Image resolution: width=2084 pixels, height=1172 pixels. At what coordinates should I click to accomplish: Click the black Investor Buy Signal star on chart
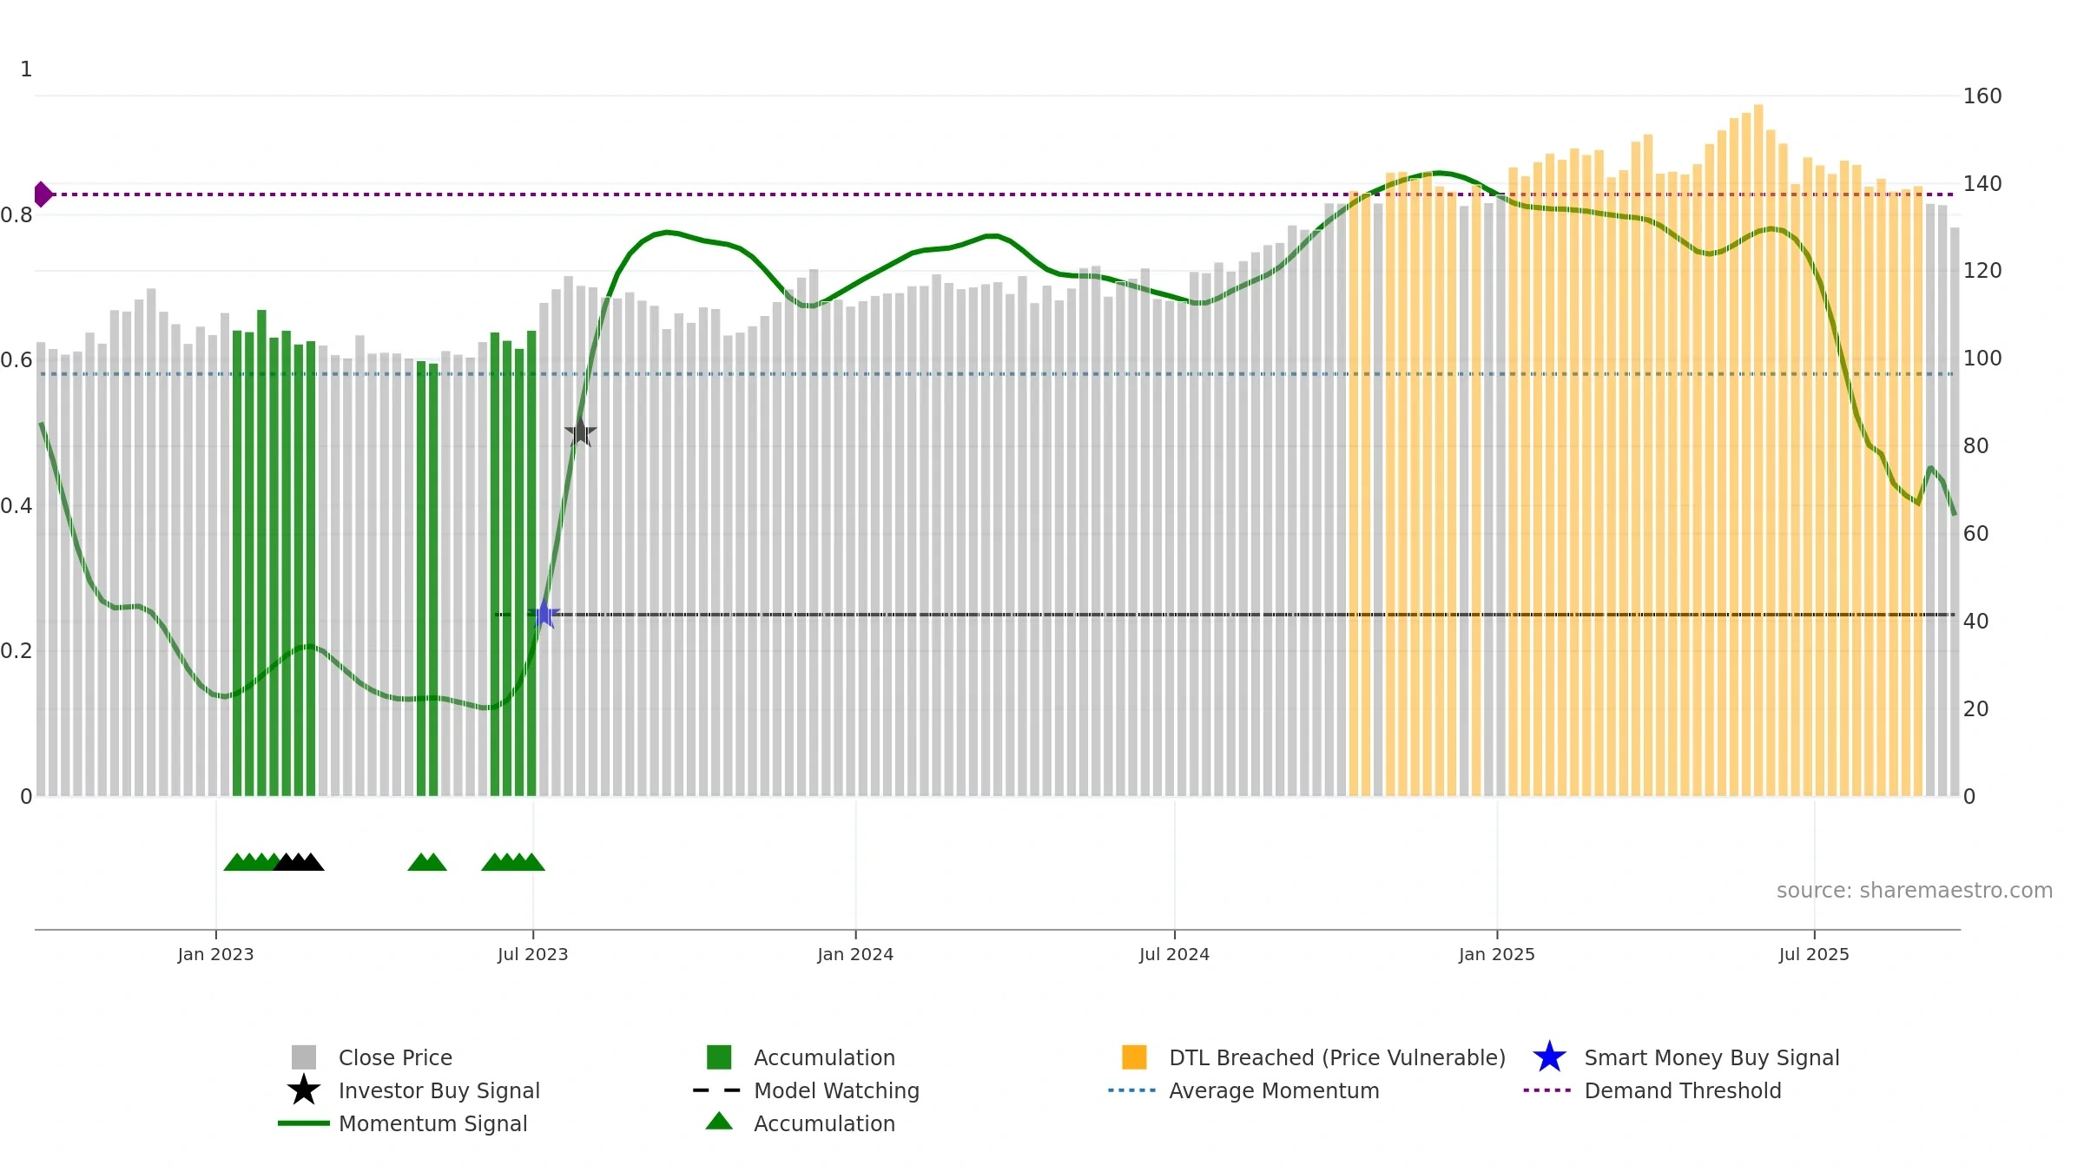pyautogui.click(x=580, y=431)
